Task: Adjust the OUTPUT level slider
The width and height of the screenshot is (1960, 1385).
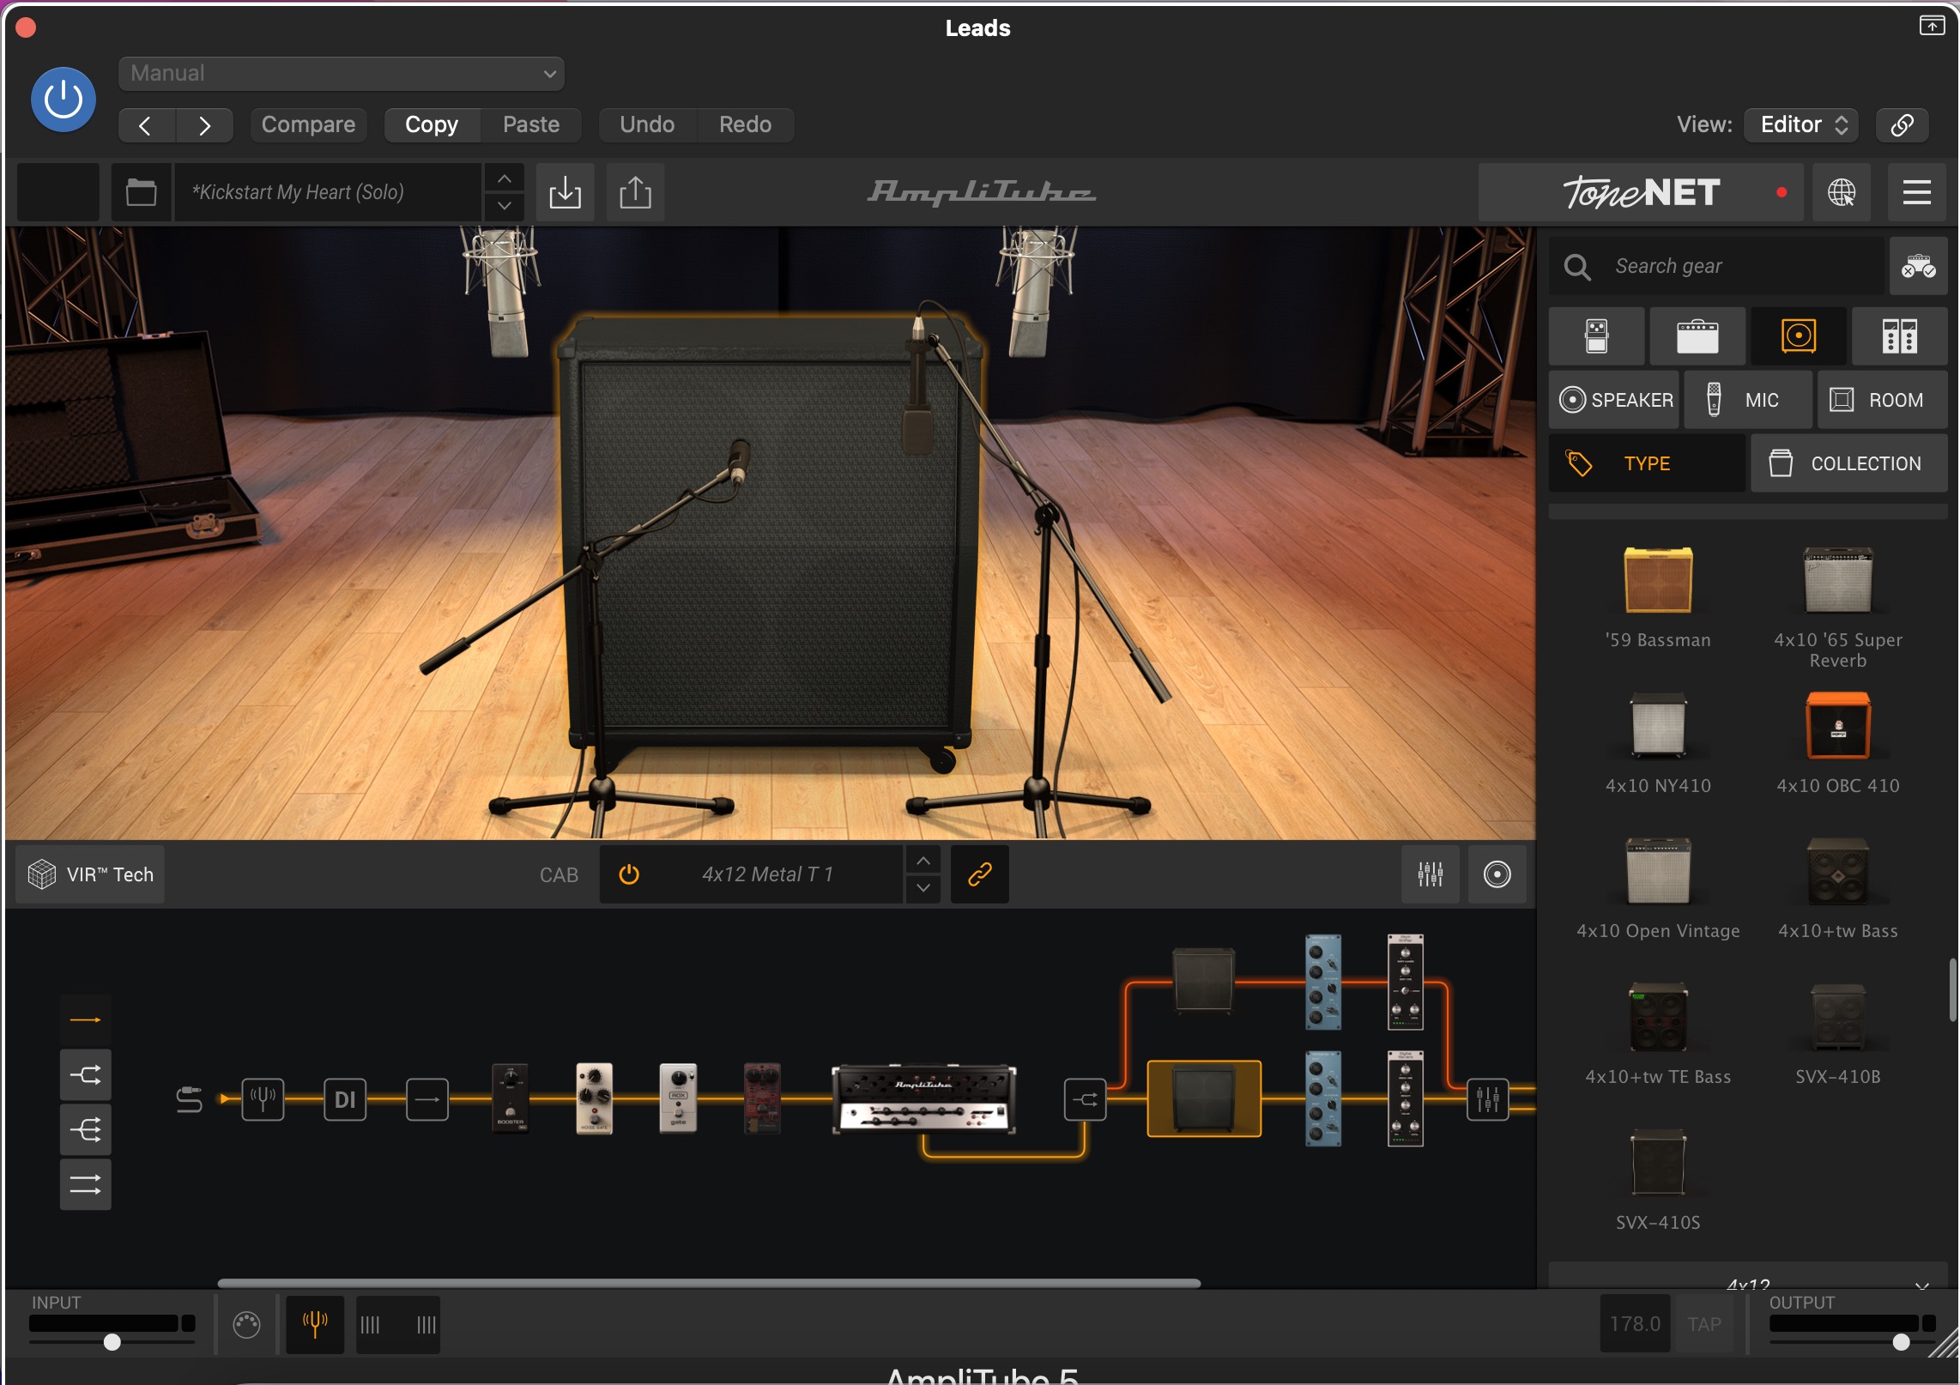Action: (x=1901, y=1342)
